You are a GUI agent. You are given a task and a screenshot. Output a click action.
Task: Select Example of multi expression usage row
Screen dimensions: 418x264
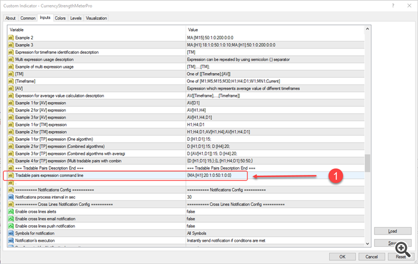(x=186, y=67)
